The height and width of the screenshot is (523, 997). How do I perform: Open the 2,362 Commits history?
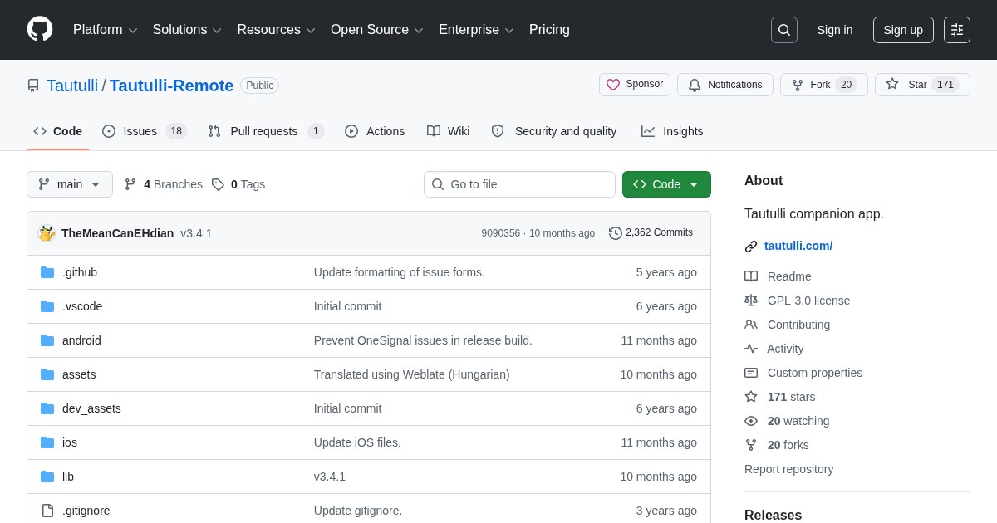click(651, 233)
